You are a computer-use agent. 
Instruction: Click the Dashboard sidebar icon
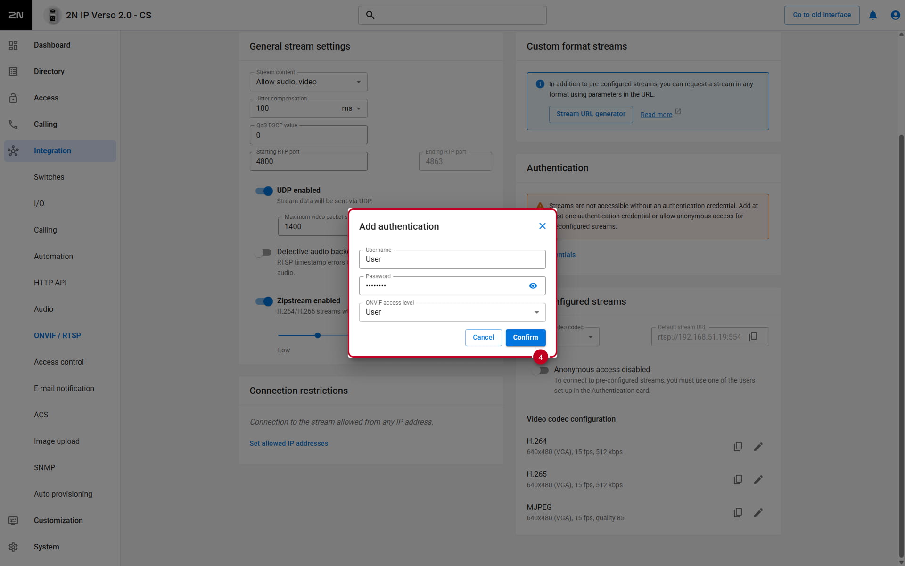[x=13, y=45]
